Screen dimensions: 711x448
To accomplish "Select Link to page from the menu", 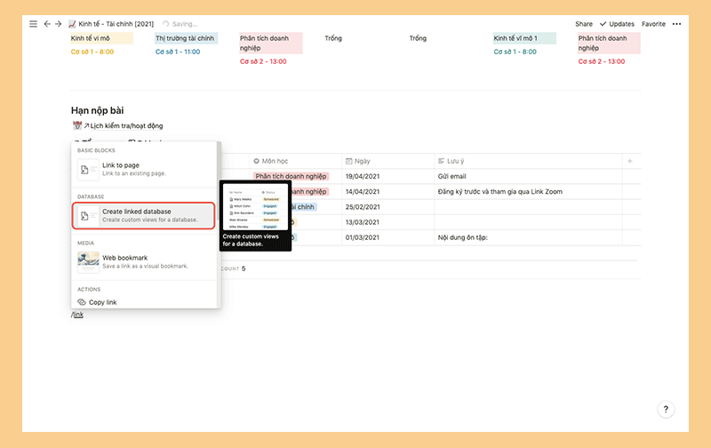I will coord(144,169).
